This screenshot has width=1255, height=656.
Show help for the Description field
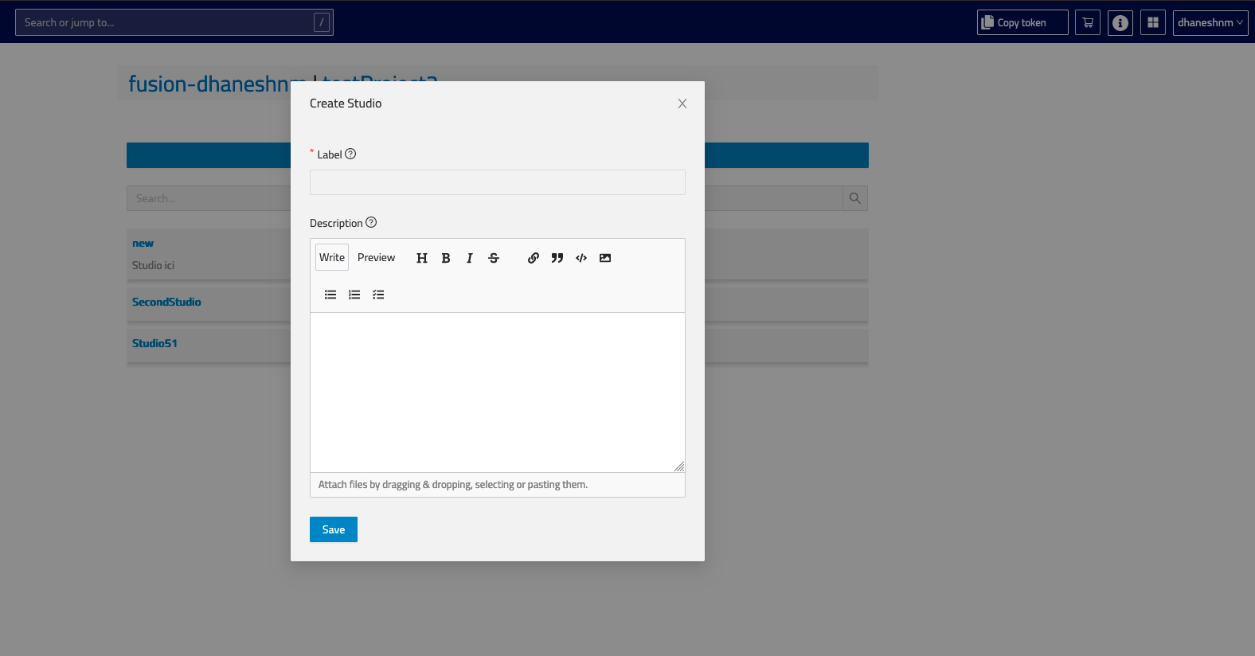tap(371, 222)
